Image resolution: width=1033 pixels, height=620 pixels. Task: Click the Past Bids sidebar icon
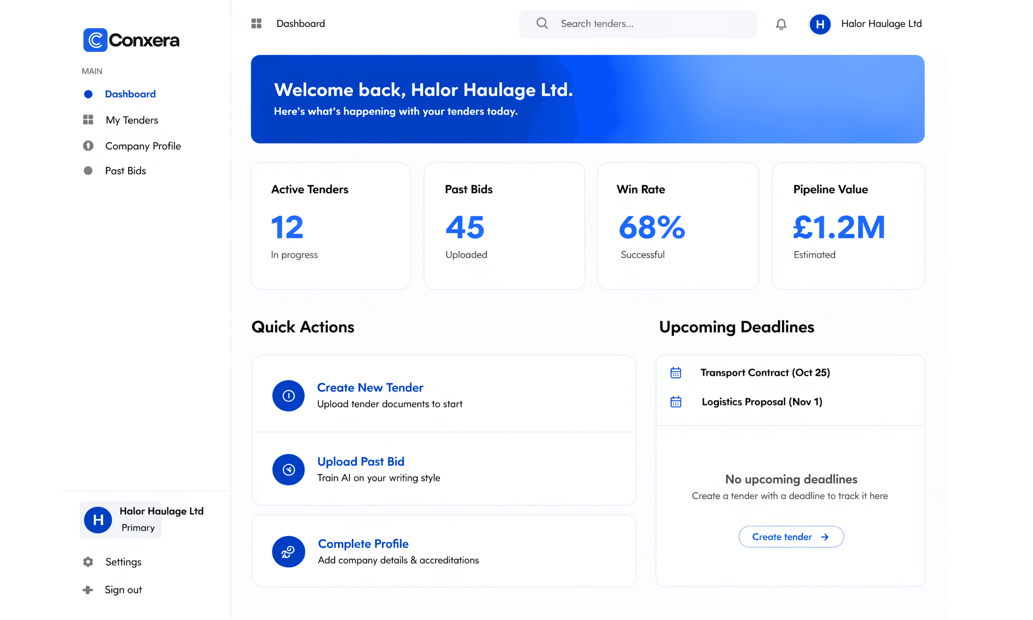[88, 170]
